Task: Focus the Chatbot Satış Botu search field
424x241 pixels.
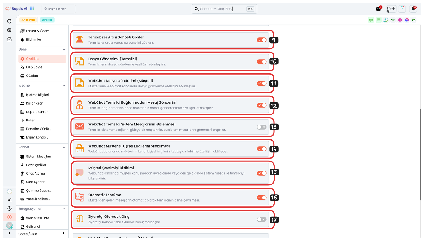Action: (x=224, y=9)
